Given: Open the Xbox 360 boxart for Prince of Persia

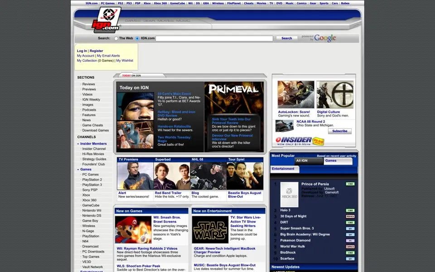Looking at the screenshot, I should (290, 194).
